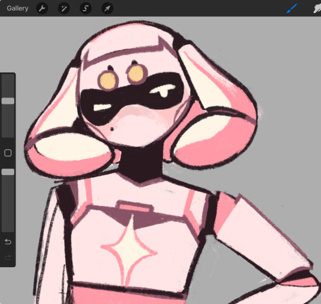Select the Smudge finger tool
321x304 pixels.
(317, 9)
